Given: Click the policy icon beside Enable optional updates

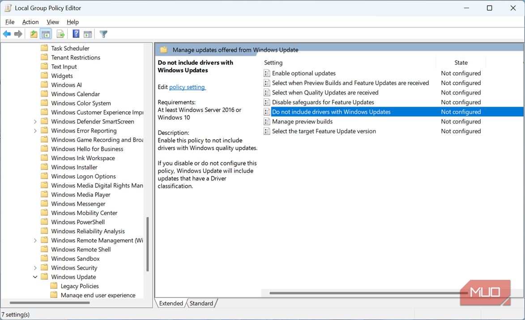Looking at the screenshot, I should (267, 73).
